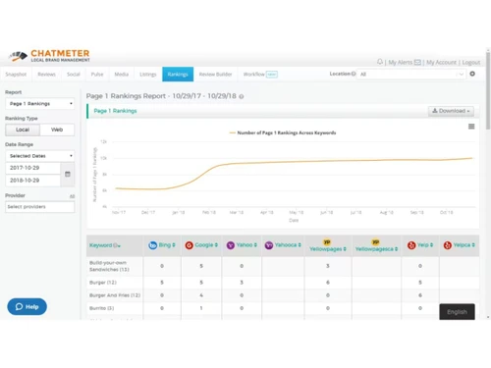Open the Date Range dropdown

click(40, 156)
